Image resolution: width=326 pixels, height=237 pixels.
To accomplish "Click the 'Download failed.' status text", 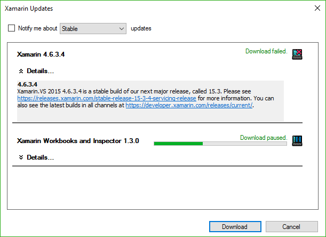I will point(266,51).
